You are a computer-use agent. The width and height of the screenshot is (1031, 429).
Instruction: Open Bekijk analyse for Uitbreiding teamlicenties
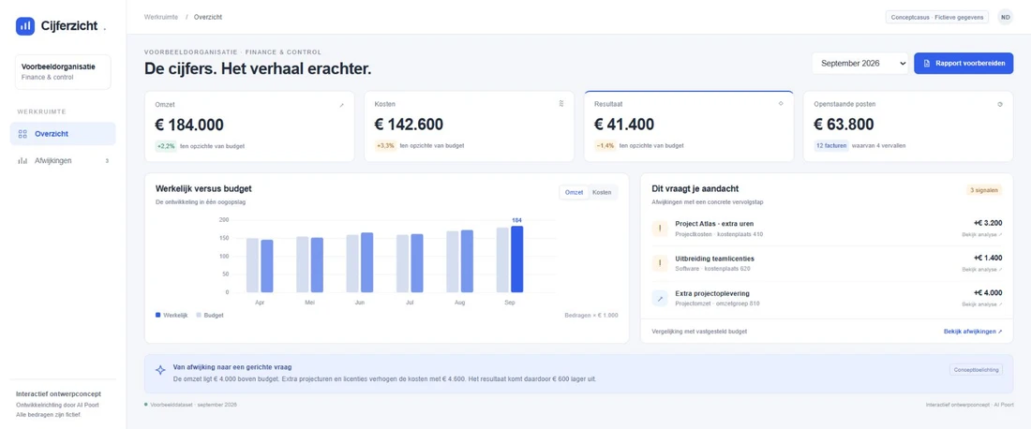point(982,270)
